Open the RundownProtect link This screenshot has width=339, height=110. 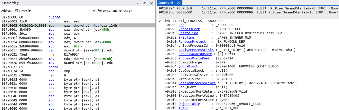(192, 42)
